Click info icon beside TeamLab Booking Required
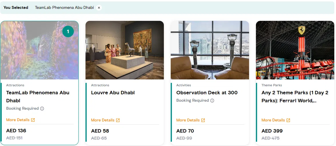This screenshot has width=336, height=146. (42, 109)
